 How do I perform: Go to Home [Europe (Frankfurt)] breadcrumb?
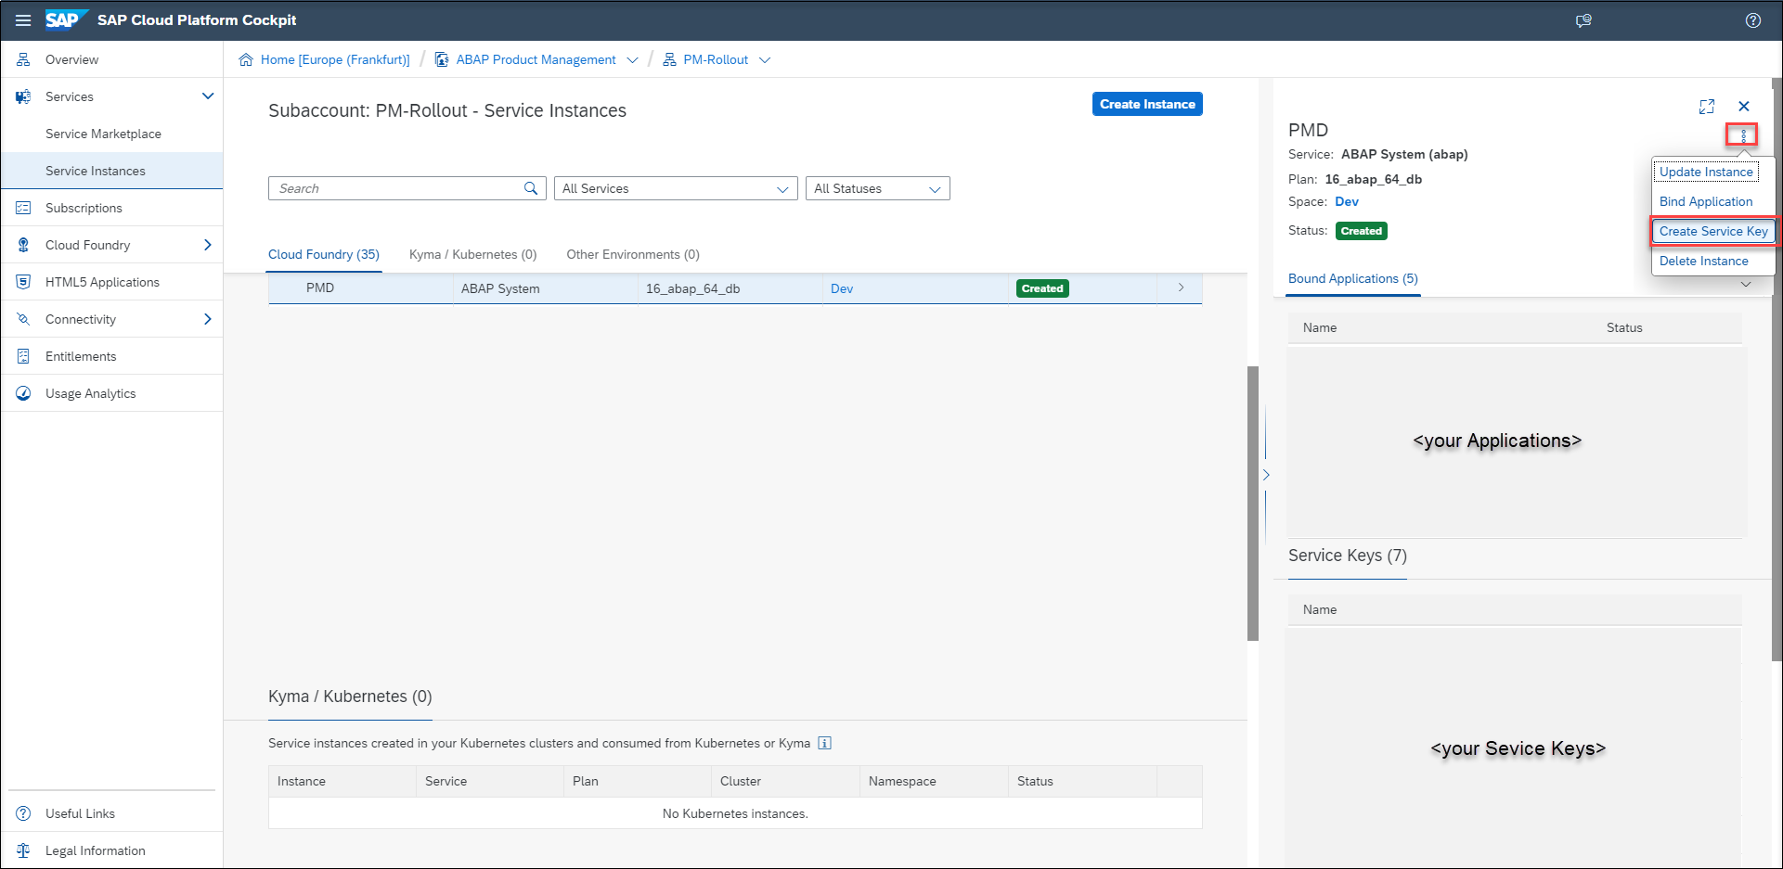(335, 59)
